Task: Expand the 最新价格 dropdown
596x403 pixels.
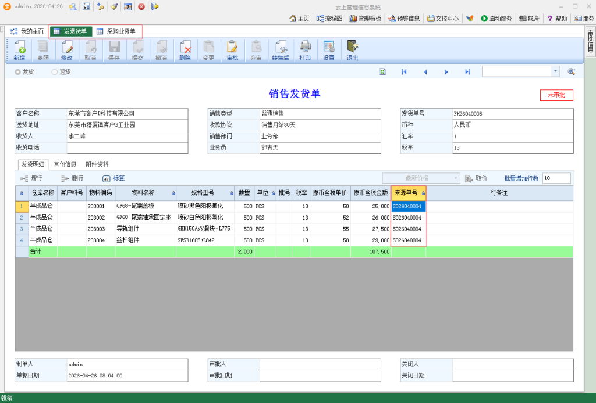Action: point(455,178)
